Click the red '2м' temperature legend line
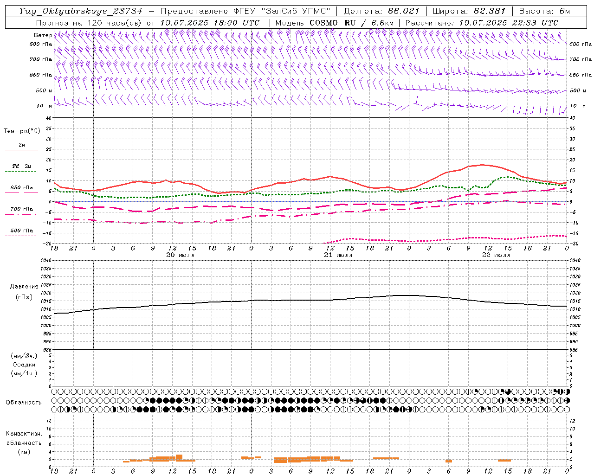The height and width of the screenshot is (475, 594). (22, 150)
